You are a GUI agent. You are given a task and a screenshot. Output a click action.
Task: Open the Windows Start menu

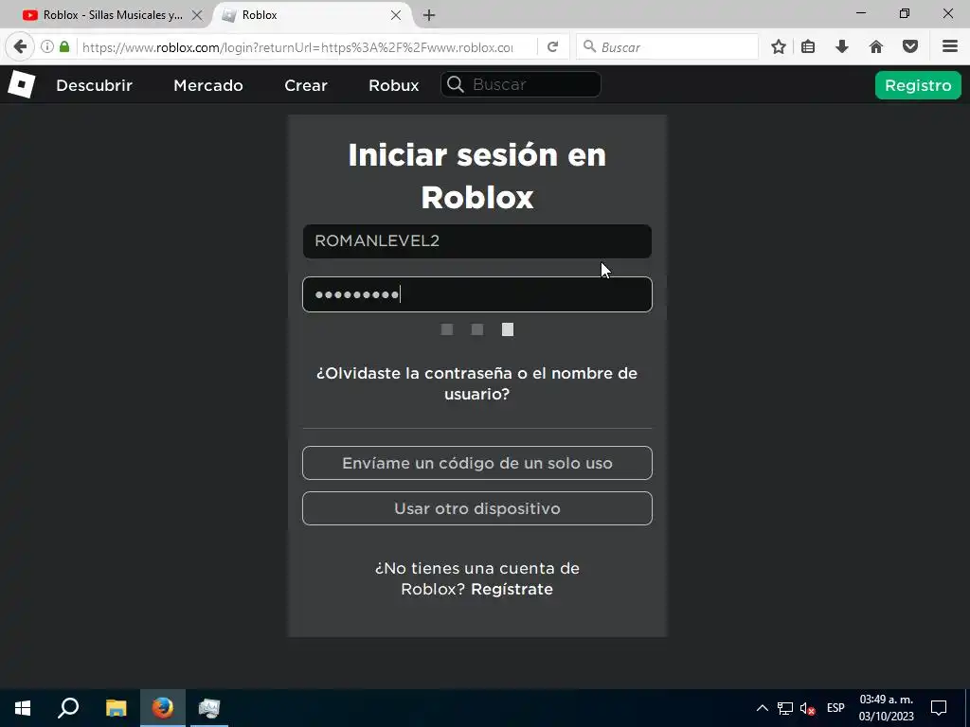tap(23, 708)
